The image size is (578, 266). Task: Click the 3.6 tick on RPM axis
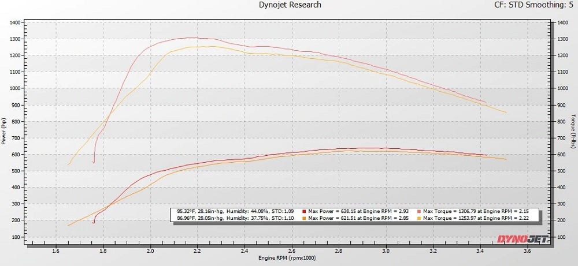tap(527, 252)
